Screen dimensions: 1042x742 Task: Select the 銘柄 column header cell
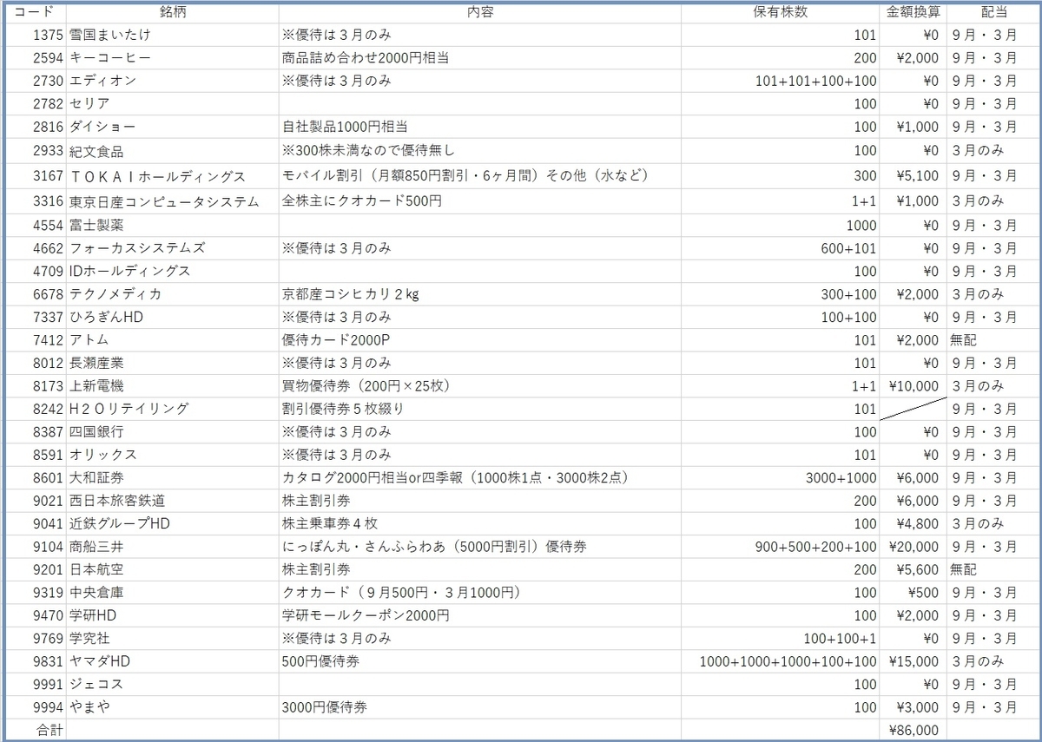pos(173,12)
